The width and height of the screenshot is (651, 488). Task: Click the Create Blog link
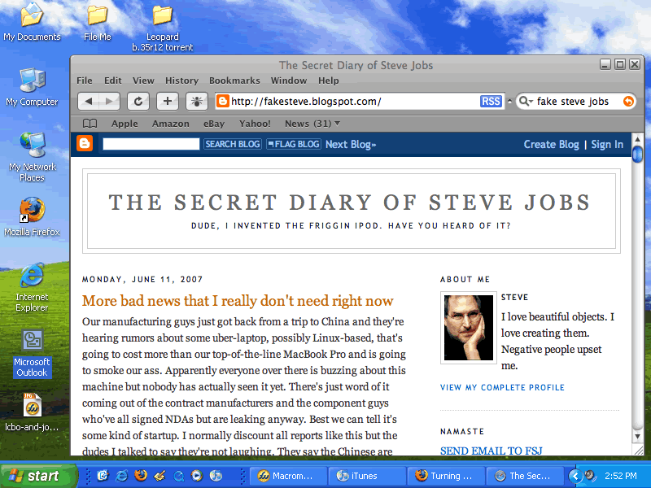[551, 145]
